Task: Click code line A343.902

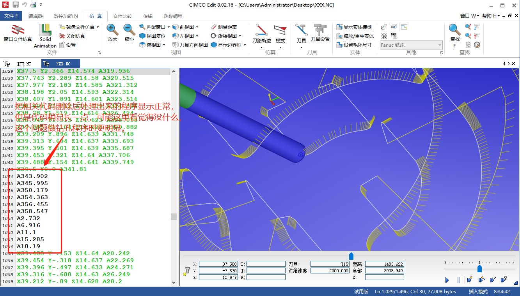Action: coord(32,176)
